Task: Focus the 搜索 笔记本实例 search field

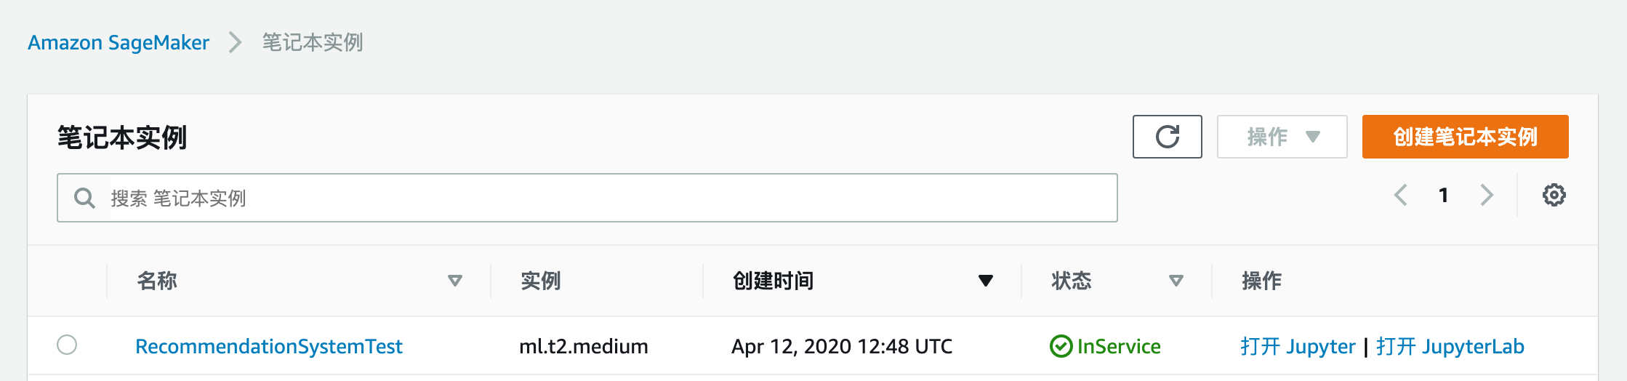Action: pos(611,198)
